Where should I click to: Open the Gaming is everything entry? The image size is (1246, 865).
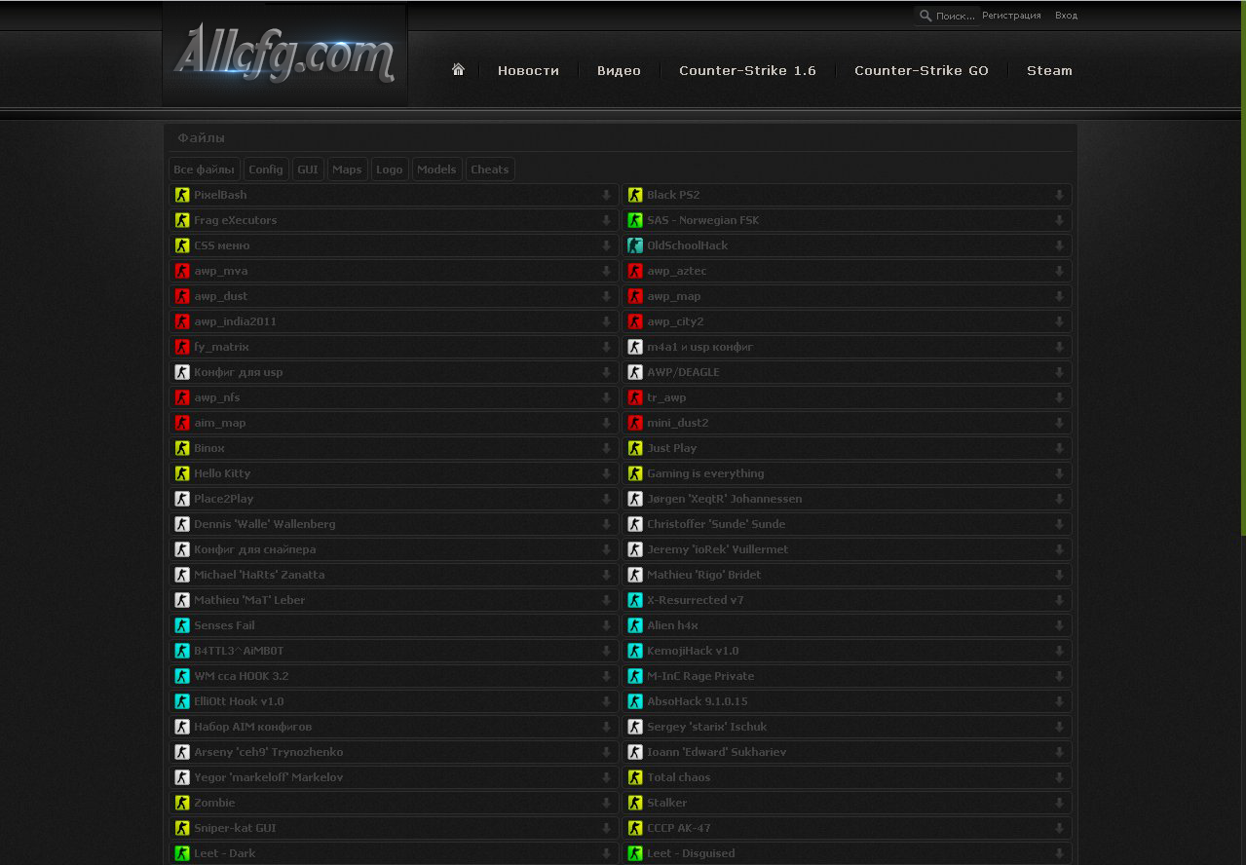coord(847,473)
